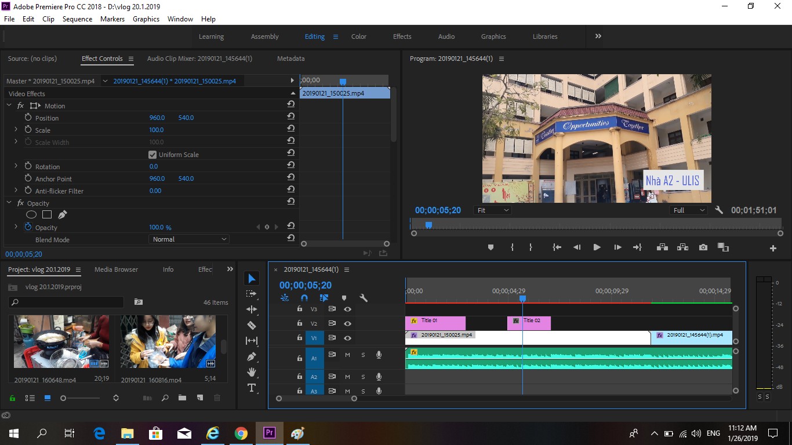The image size is (792, 445).
Task: Select the Type tool
Action: (252, 388)
